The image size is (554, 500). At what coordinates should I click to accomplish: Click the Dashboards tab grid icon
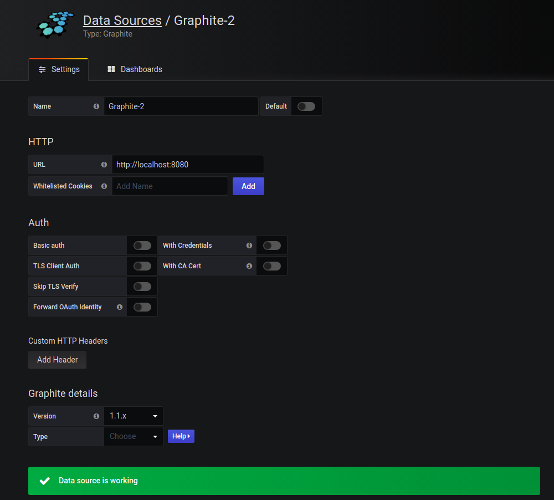[x=111, y=69]
